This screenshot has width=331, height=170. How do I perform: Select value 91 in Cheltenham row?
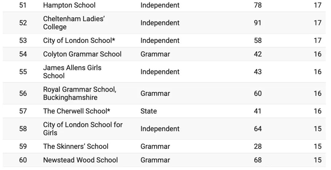coord(257,23)
